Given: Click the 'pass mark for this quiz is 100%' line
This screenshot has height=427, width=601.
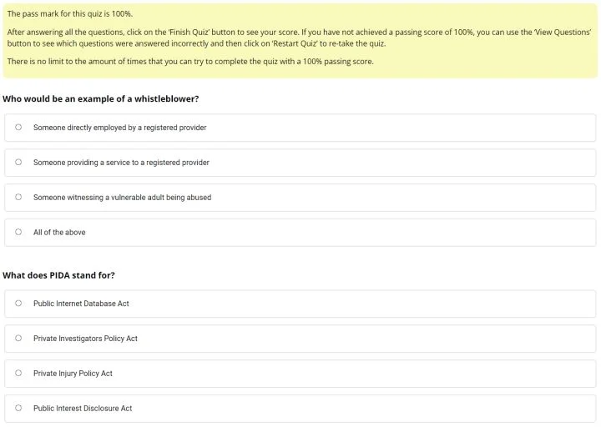Looking at the screenshot, I should (x=70, y=14).
